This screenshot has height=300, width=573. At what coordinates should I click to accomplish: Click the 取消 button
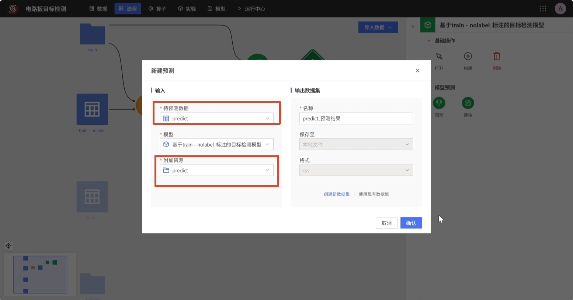[386, 223]
